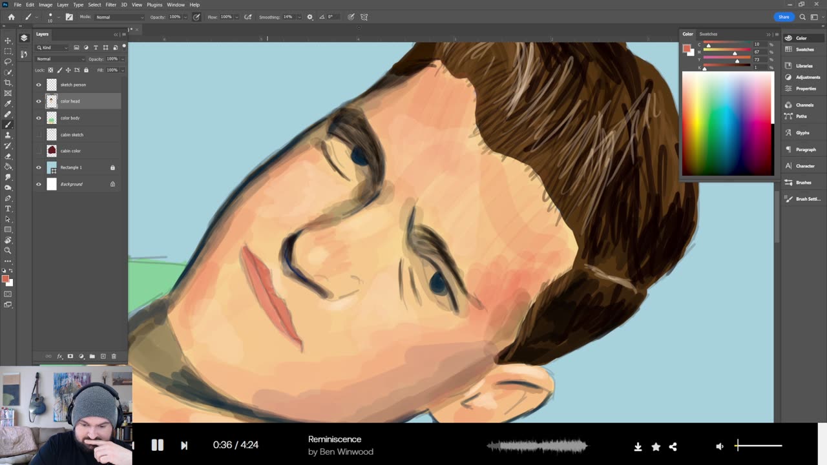Open the Color panel flyout menu
The height and width of the screenshot is (465, 827).
click(x=777, y=34)
